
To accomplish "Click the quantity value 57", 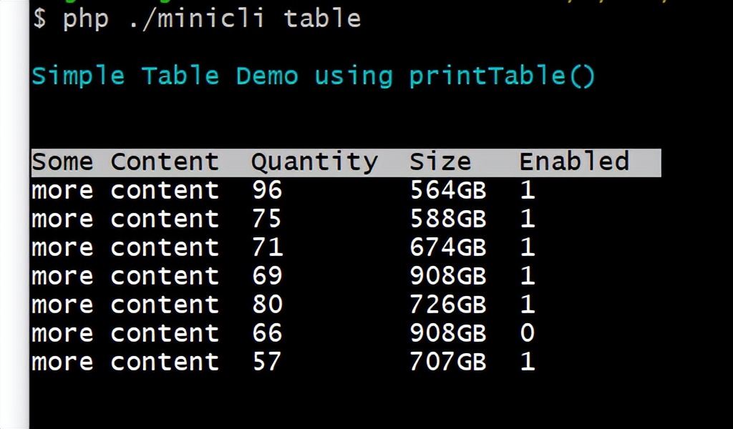I will pos(267,362).
